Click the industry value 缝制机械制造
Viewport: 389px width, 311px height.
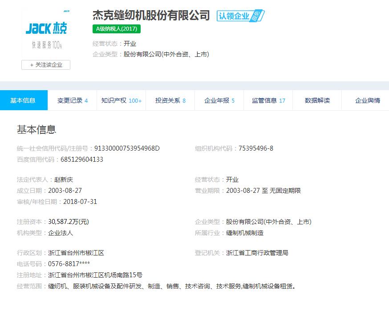click(245, 233)
